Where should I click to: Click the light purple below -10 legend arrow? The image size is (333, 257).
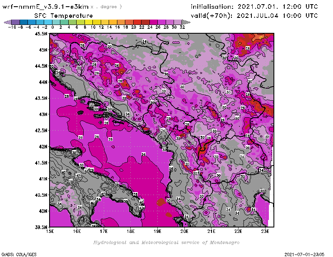(x=7, y=22)
